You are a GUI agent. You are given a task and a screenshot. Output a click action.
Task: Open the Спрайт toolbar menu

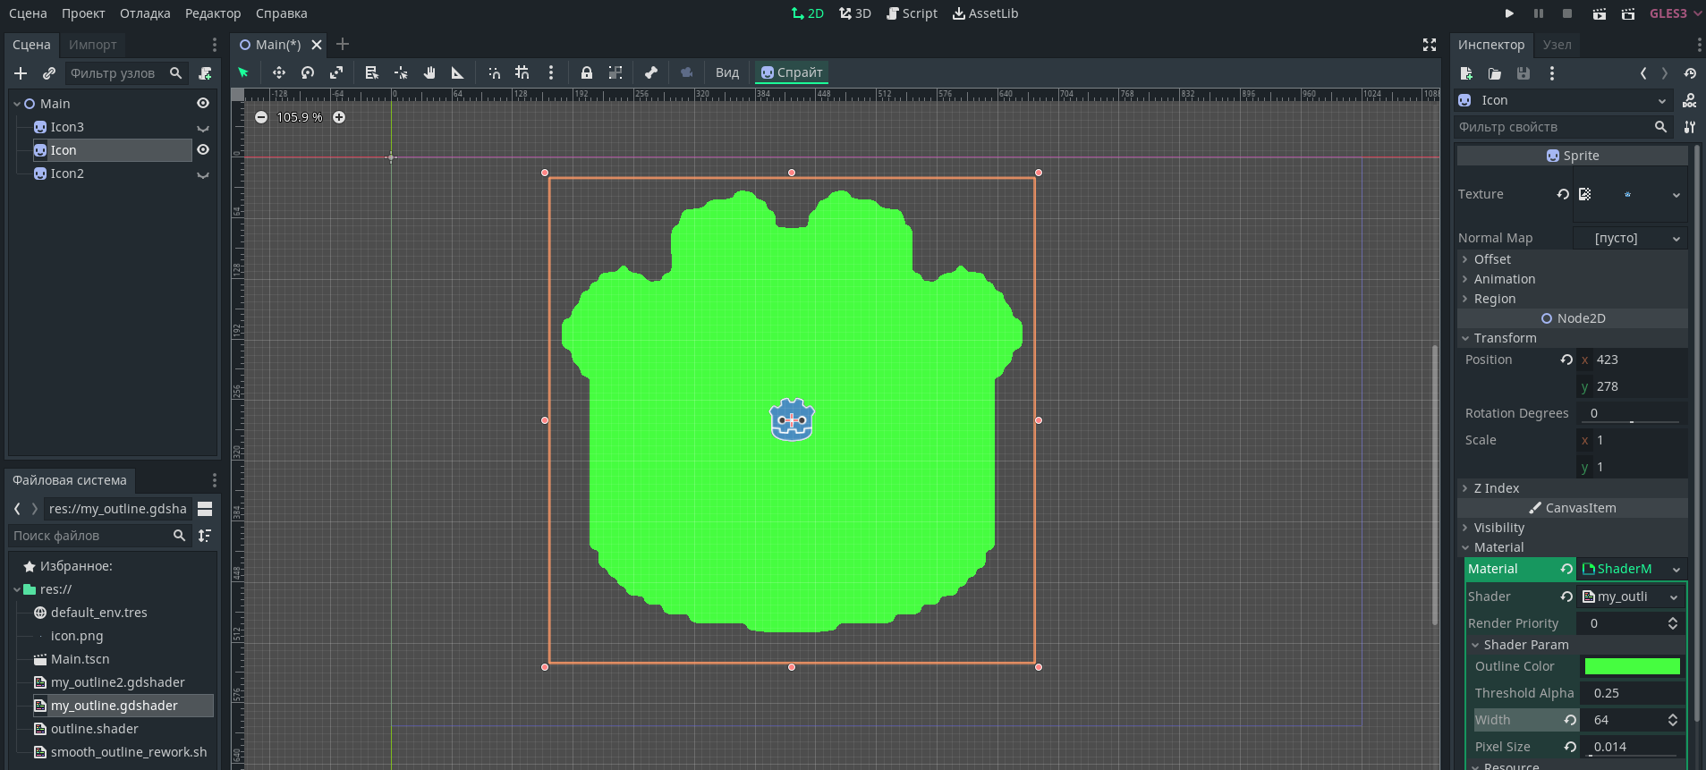coord(791,72)
